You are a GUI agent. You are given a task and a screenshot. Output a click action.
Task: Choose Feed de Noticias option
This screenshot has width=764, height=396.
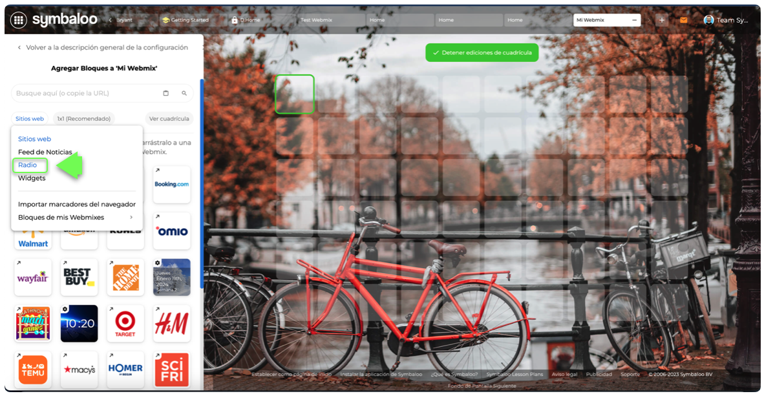(x=45, y=152)
